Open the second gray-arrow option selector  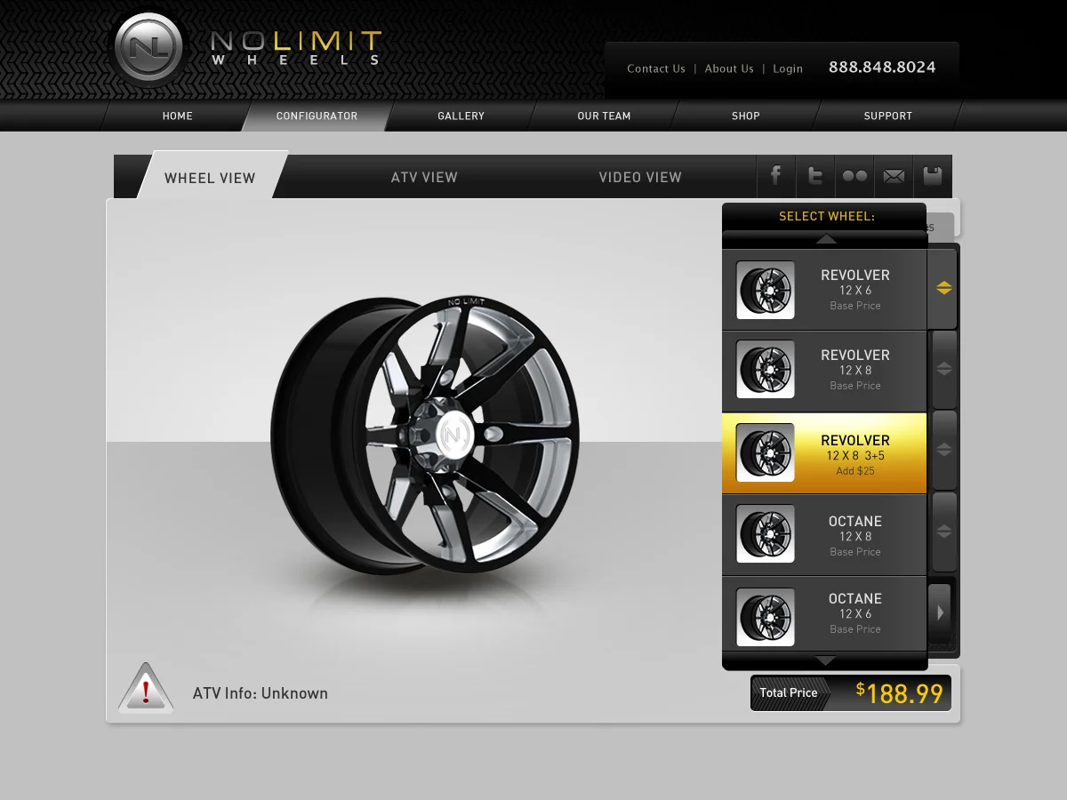tap(944, 369)
